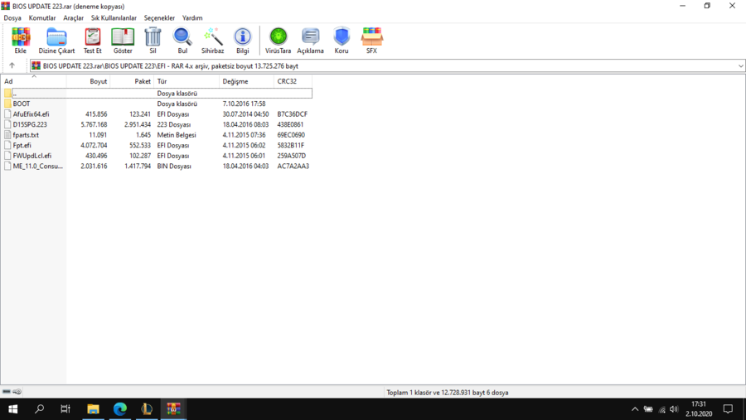Sort by the Boyut column header
Screen dimensions: 746x420
89,81
